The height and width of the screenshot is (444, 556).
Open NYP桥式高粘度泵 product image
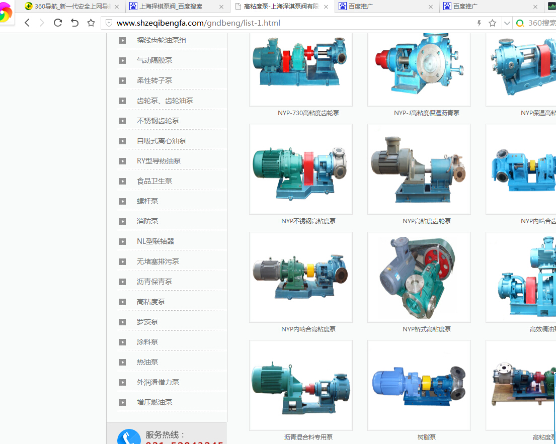[419, 277]
